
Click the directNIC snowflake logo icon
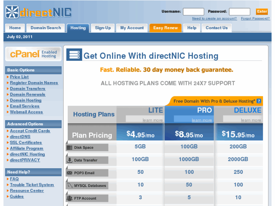12,12
